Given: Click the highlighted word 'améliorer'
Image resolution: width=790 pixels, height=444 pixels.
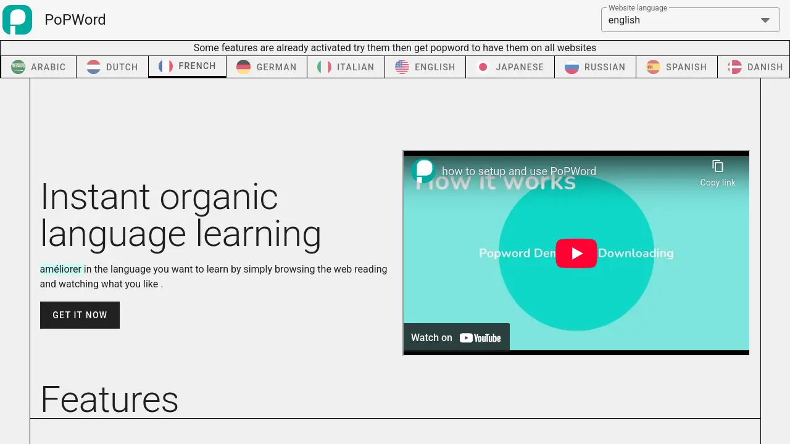Looking at the screenshot, I should 61,269.
